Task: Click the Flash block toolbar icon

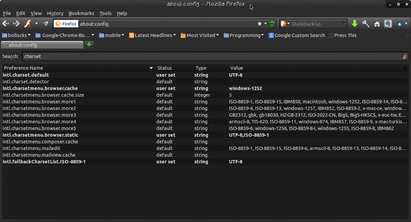Action: 28,24
